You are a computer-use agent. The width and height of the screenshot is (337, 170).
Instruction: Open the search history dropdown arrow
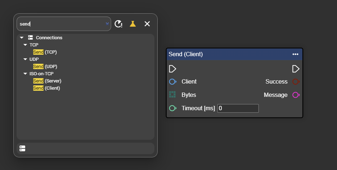point(107,24)
